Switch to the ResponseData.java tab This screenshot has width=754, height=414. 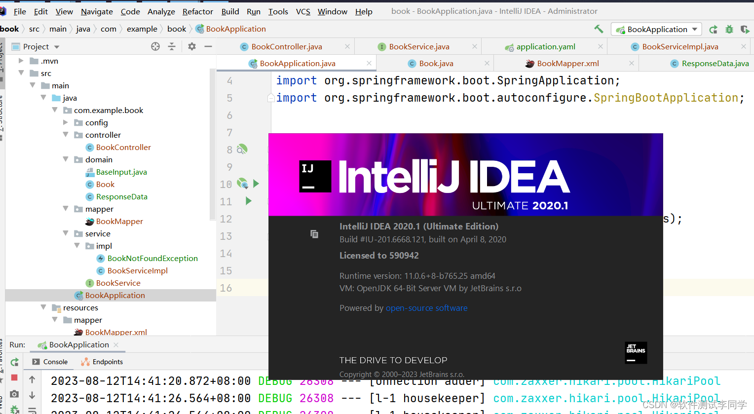point(710,63)
